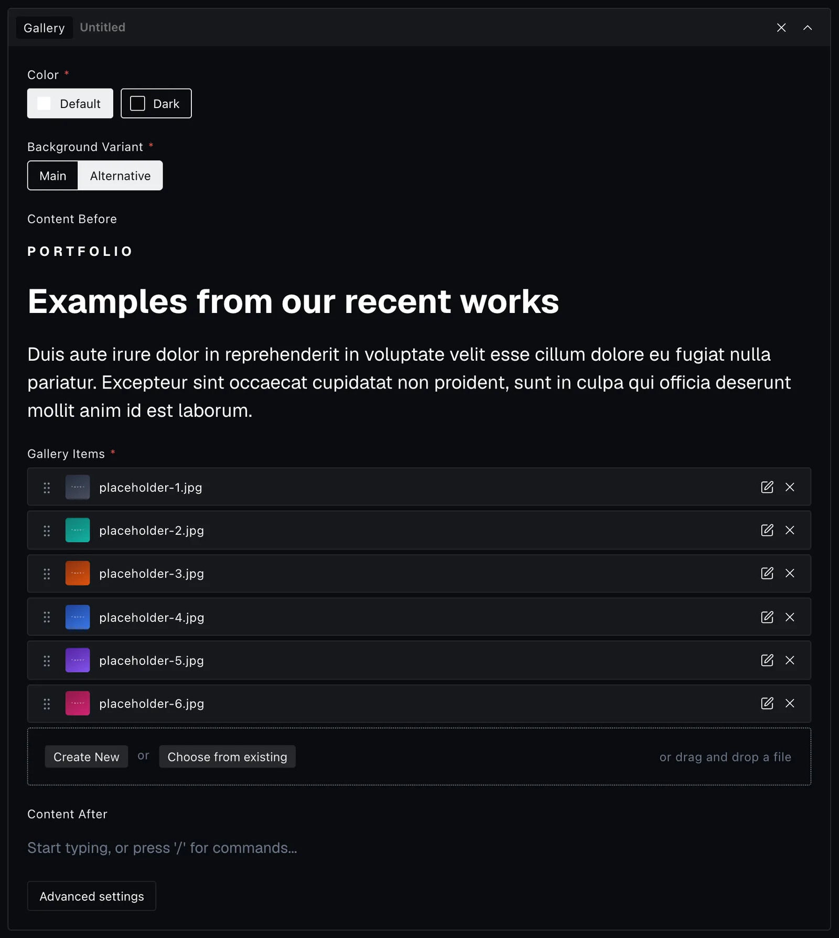Edit placeholder-1.jpg gallery item
Screen dimensions: 839x938
(x=767, y=487)
